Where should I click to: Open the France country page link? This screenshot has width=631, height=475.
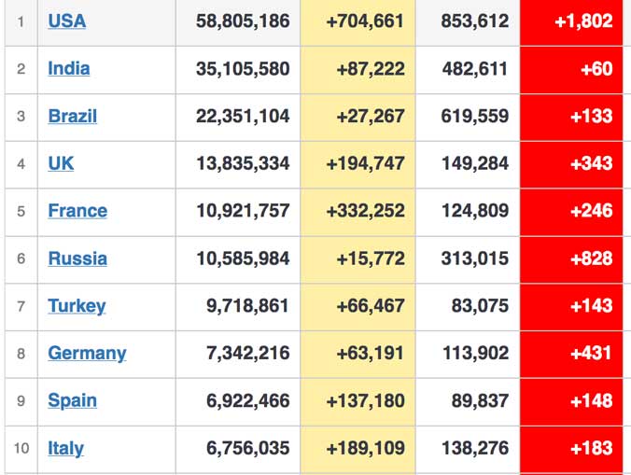click(77, 211)
